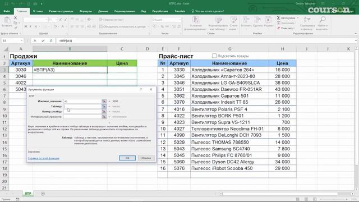
Task: Switch to the Разработчик tab
Action: tap(160, 11)
